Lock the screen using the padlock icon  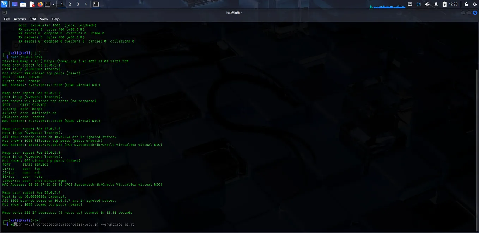[x=466, y=4]
